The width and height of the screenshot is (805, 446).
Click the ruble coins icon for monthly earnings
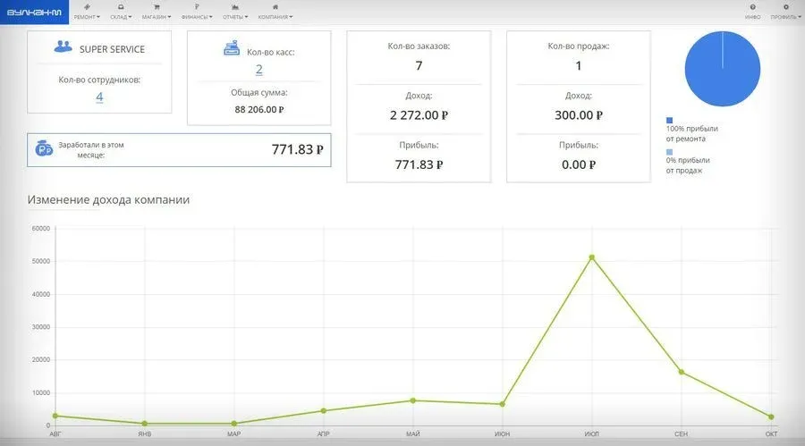point(44,149)
